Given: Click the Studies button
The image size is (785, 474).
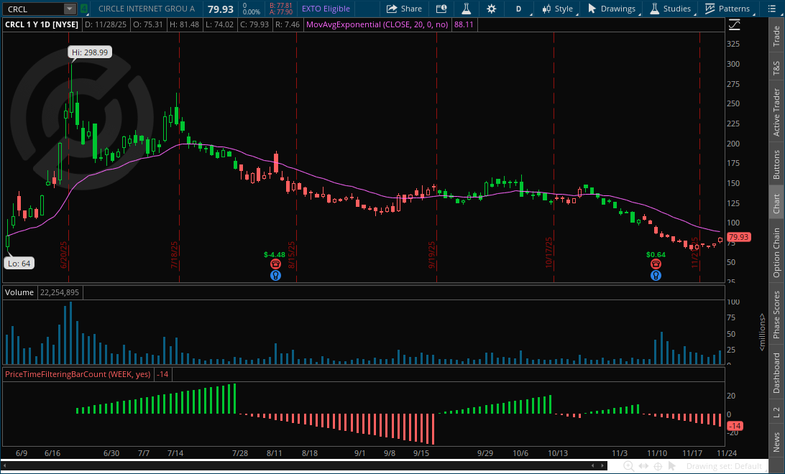Looking at the screenshot, I should (671, 9).
